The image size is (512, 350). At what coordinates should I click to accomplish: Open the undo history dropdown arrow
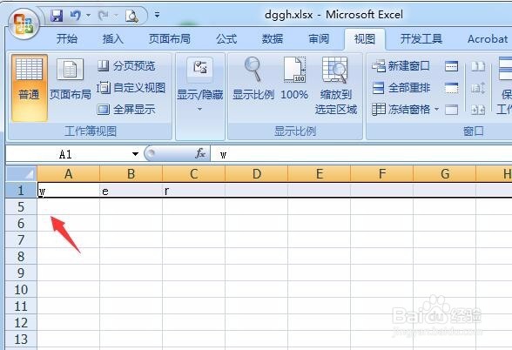click(88, 16)
